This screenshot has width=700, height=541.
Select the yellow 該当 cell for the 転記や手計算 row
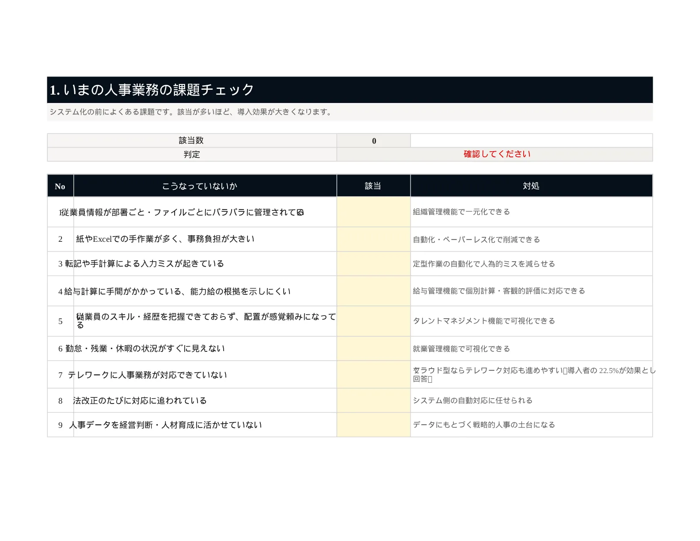[x=374, y=264]
